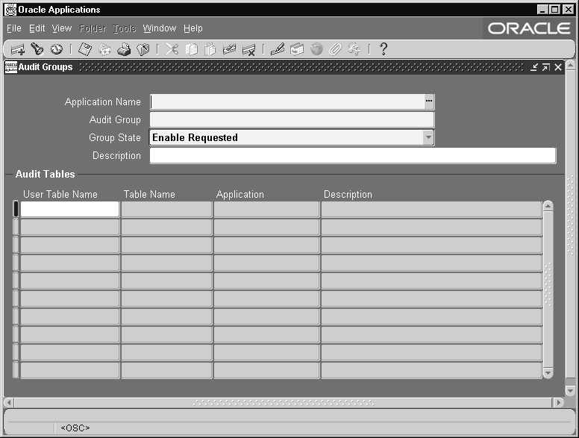Click the Window Help question mark icon
Screen dimensions: 579x438
pos(384,49)
